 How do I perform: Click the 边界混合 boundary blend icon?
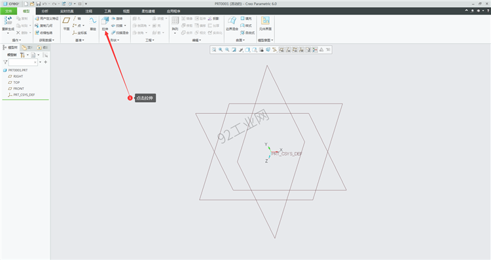(232, 21)
